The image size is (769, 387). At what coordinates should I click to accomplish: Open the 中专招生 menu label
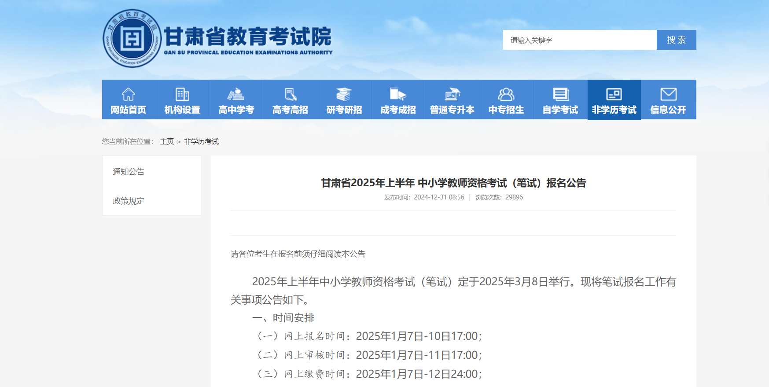point(506,110)
